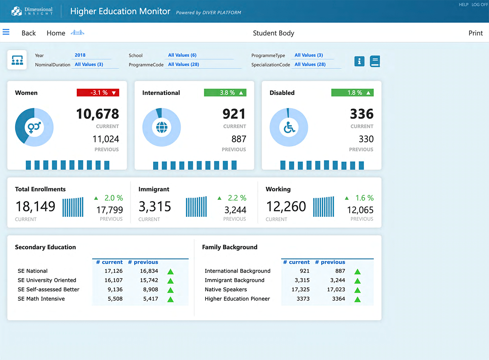Click the Dimensional Insight logo
This screenshot has height=360, width=489.
pos(32,11)
